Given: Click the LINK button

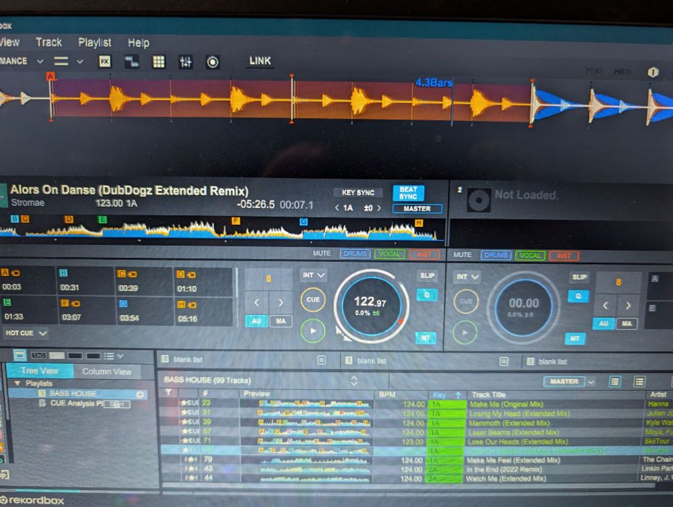Looking at the screenshot, I should pyautogui.click(x=260, y=61).
